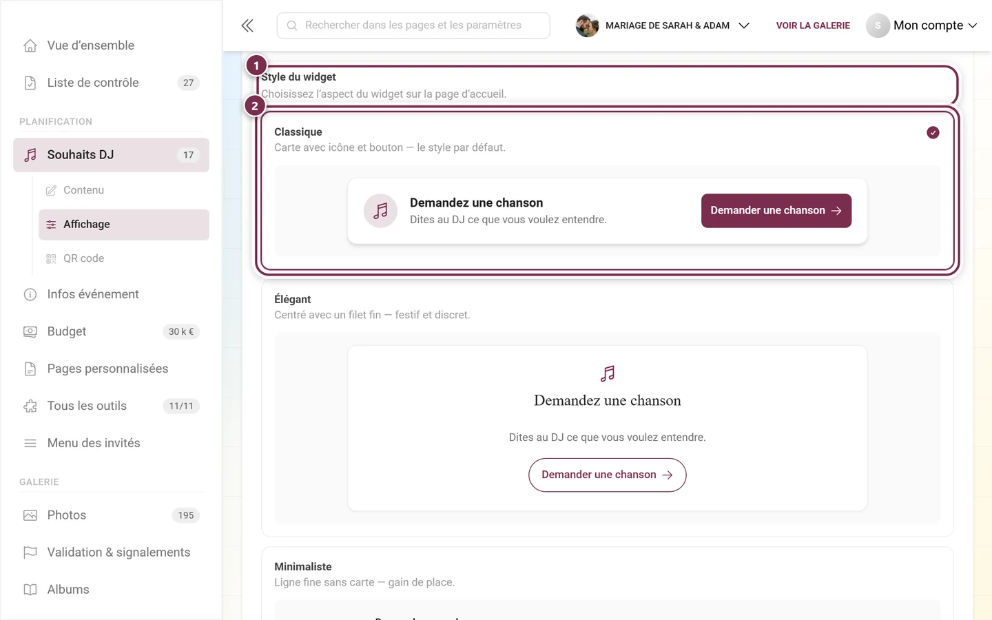This screenshot has height=620, width=992.
Task: Click the 27 badge next to Liste de contrôle
Action: [188, 83]
